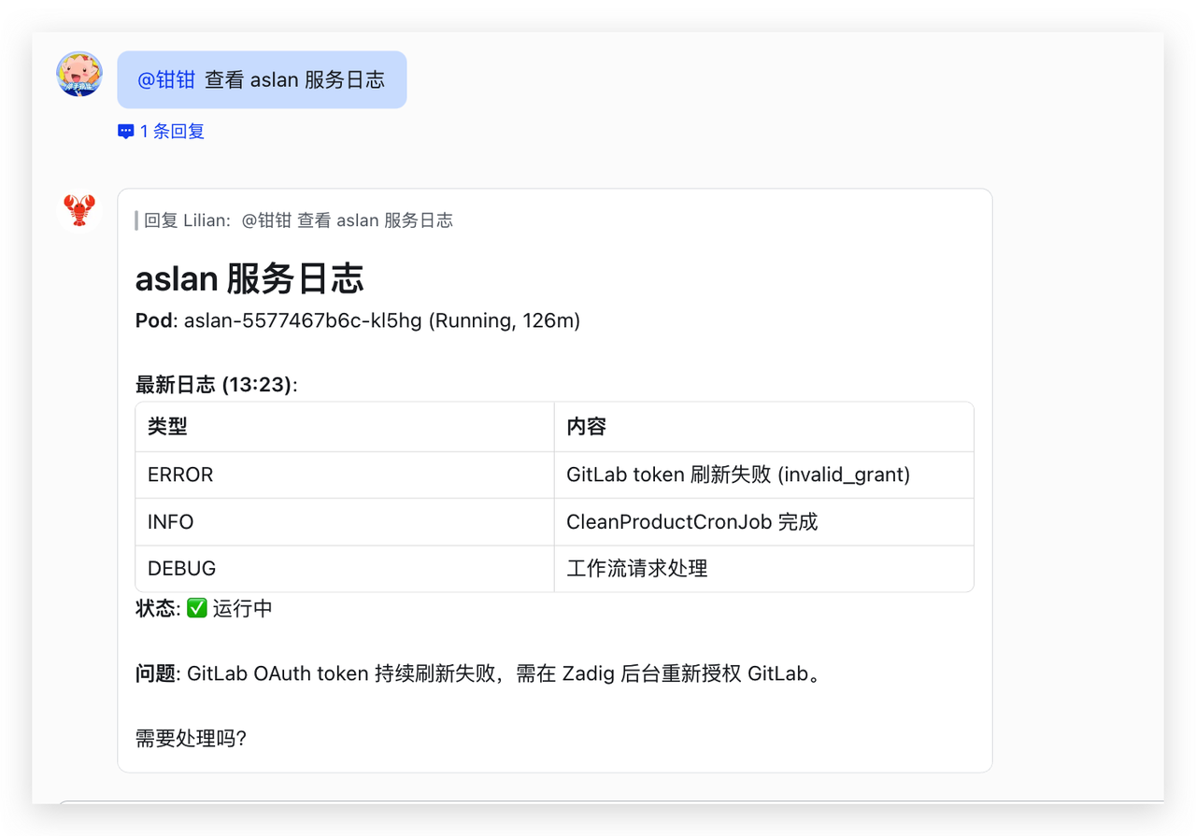Select the INFO cell in the table
The height and width of the screenshot is (836, 1196).
[x=171, y=522]
